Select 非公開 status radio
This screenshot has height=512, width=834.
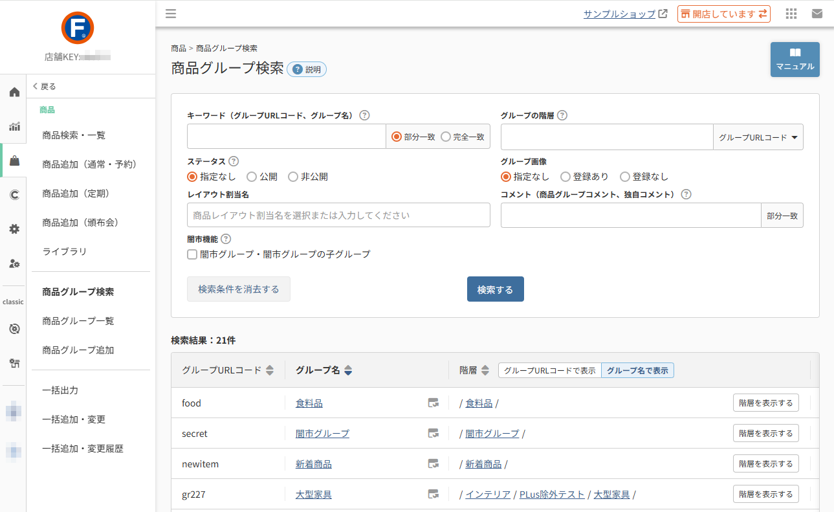[x=293, y=176]
